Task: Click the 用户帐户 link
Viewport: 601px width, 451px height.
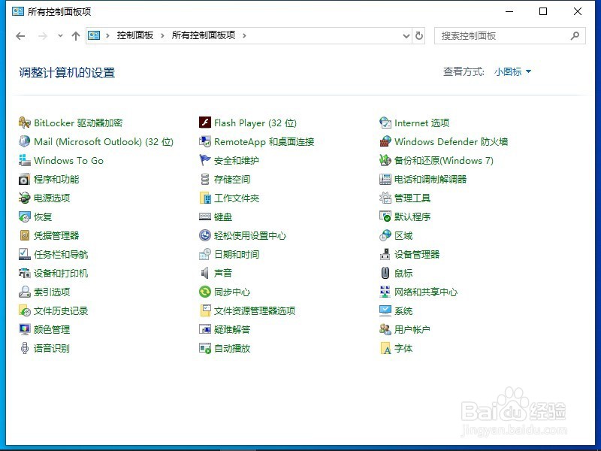Action: (x=412, y=329)
